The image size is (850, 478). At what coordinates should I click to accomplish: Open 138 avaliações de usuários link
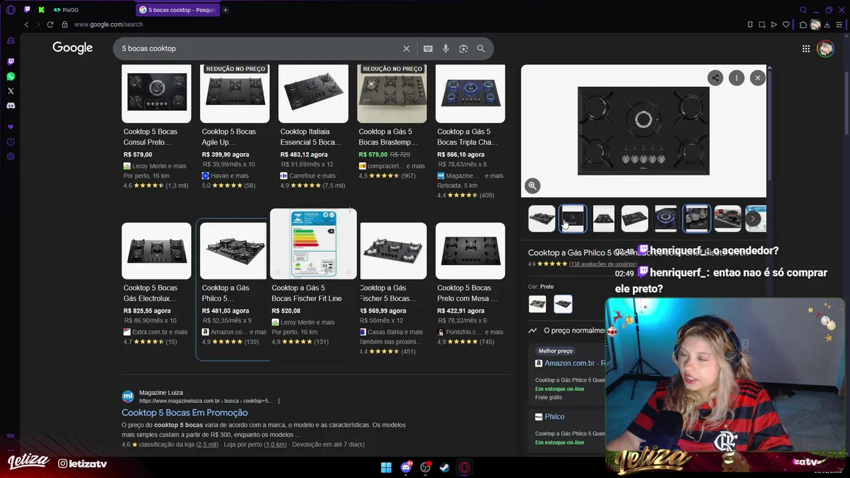[602, 264]
